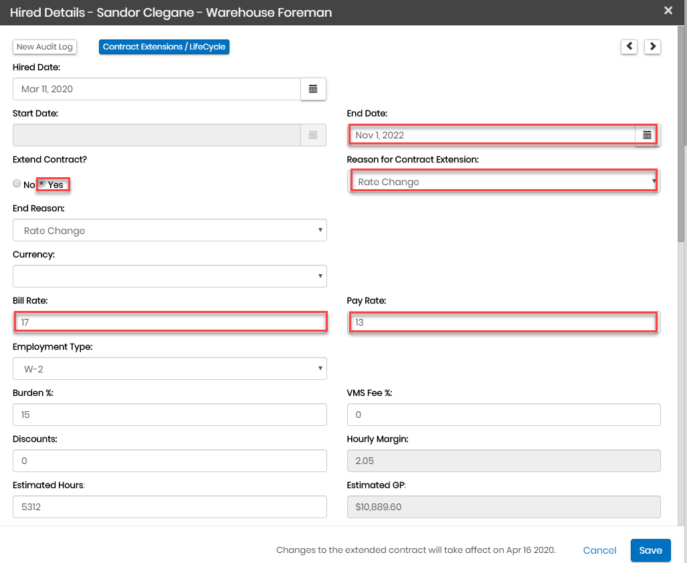Open the End Reason dropdown
Viewport: 687px width, 563px height.
[169, 231]
